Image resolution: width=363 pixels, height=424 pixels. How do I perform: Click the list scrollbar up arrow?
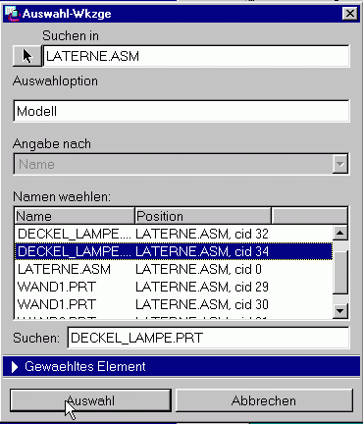pos(340,233)
